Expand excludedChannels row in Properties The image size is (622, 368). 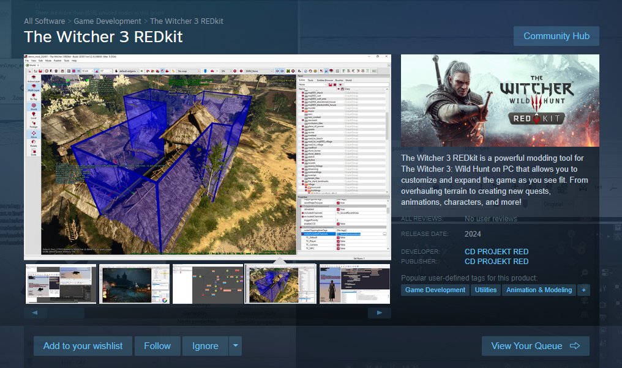tap(302, 216)
